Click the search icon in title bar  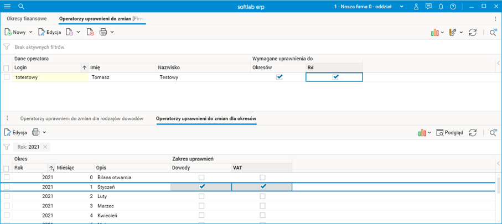(21, 7)
